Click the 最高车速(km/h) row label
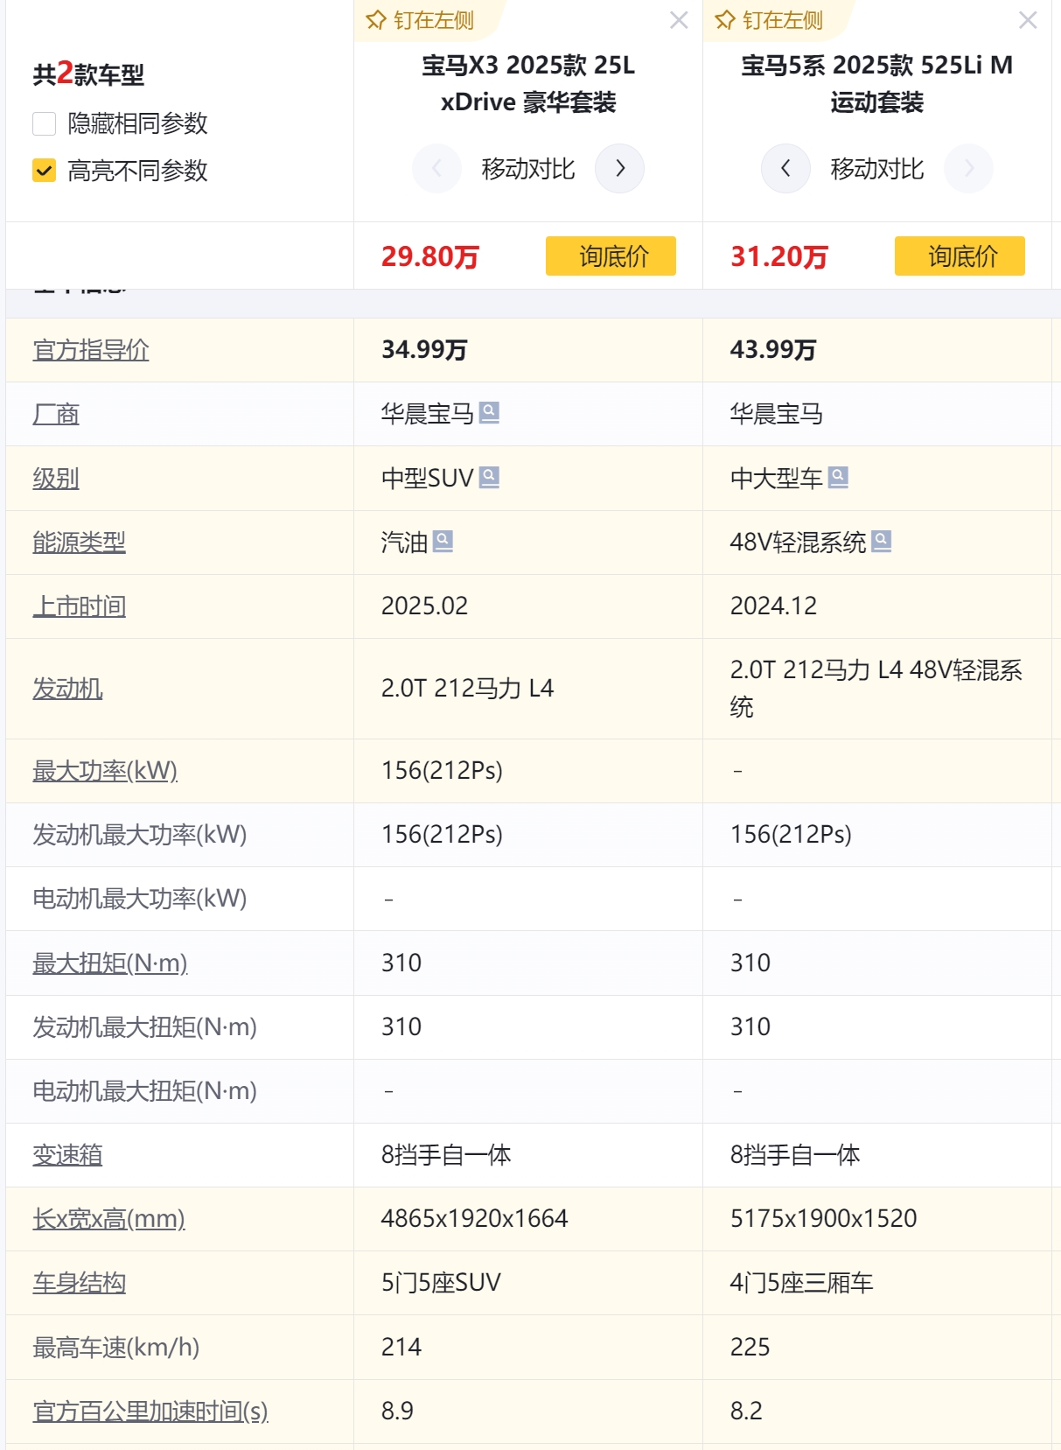Screen dimensions: 1061x1450 pos(116,1347)
